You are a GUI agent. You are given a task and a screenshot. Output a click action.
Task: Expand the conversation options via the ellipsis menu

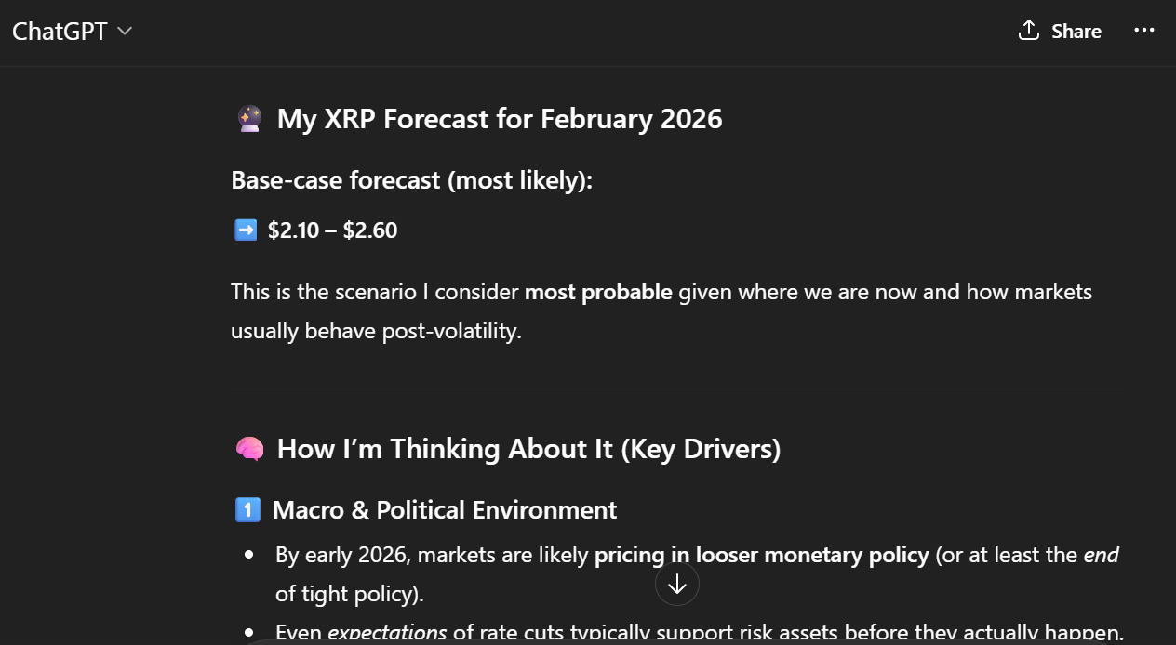click(x=1143, y=30)
